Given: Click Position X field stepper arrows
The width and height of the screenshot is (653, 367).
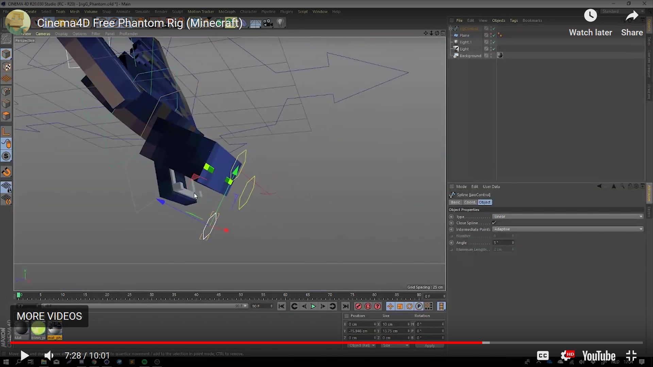Looking at the screenshot, I should pyautogui.click(x=375, y=324).
